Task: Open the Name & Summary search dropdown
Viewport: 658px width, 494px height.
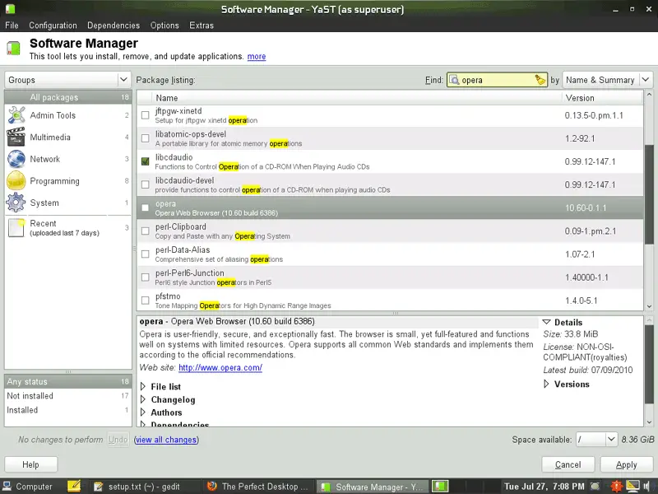Action: (607, 79)
